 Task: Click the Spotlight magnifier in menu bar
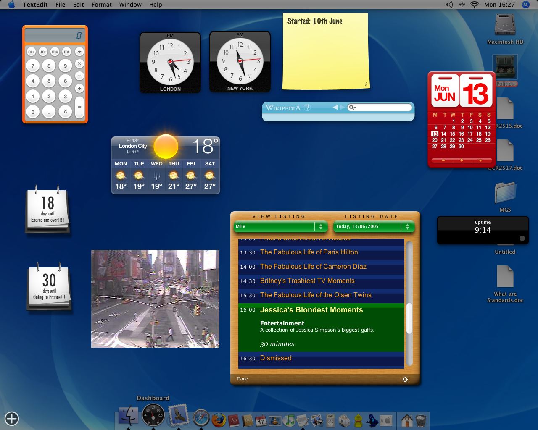525,5
